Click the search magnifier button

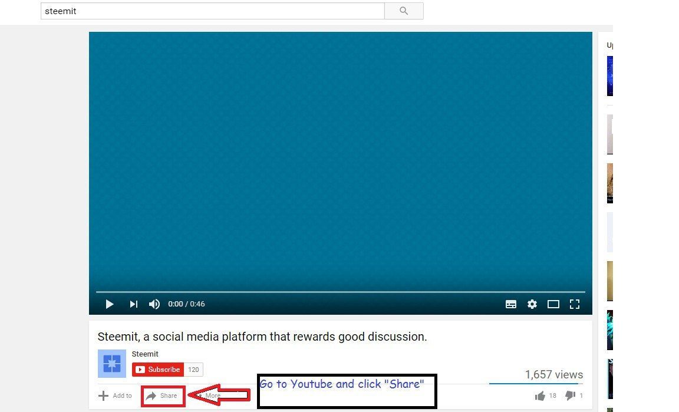404,11
